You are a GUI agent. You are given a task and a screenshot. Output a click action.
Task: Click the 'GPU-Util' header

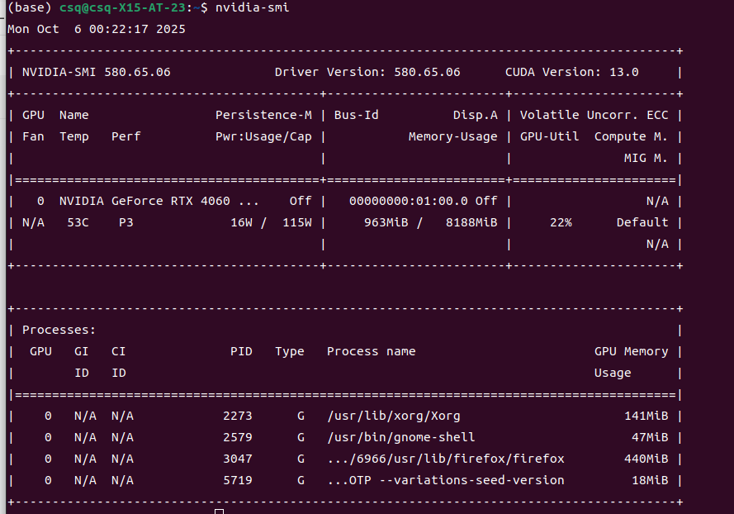[550, 137]
